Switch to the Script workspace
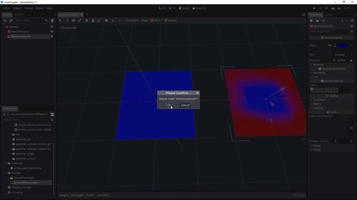Screen dimensions: 357x200 click(x=184, y=8)
